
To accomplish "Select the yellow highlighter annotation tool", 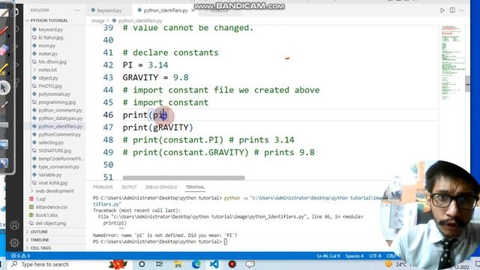I will (x=4, y=69).
